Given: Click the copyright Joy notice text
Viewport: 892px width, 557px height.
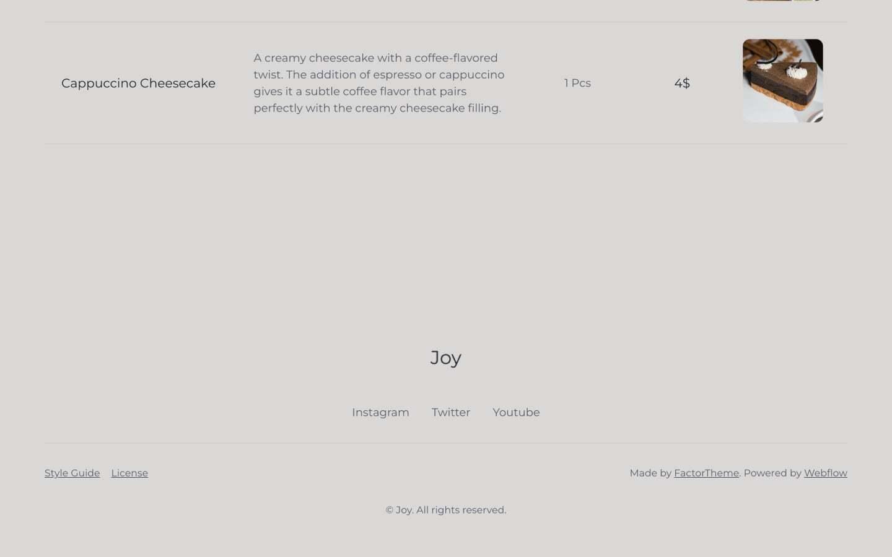Looking at the screenshot, I should point(446,510).
